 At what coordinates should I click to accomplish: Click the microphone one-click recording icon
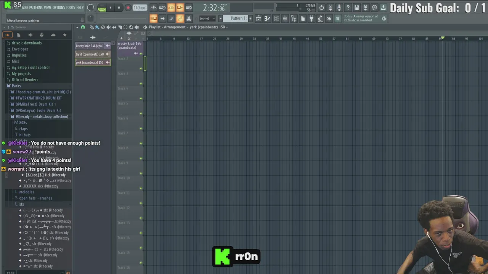tap(339, 8)
